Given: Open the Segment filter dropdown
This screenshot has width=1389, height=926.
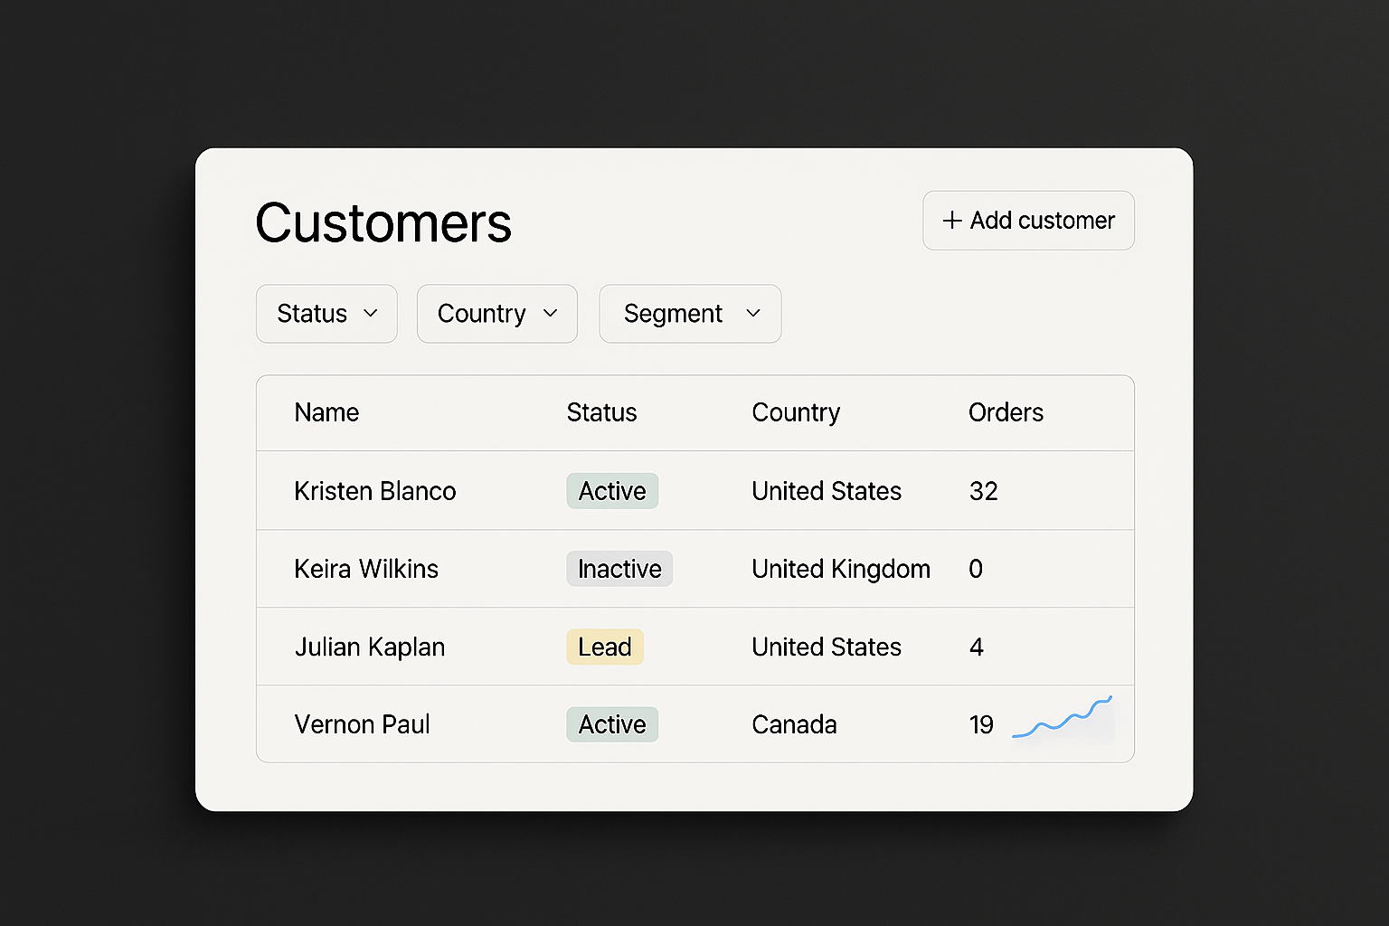Looking at the screenshot, I should [689, 314].
